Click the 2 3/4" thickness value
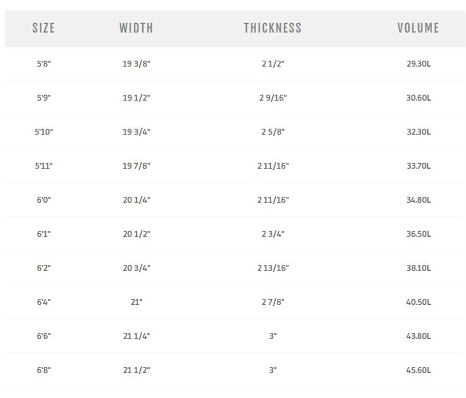466x398 pixels. 273,234
